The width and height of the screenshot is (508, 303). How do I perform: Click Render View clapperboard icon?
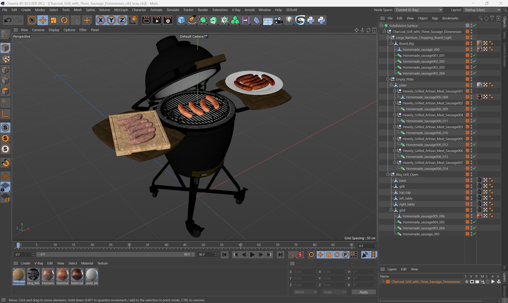tap(147, 20)
